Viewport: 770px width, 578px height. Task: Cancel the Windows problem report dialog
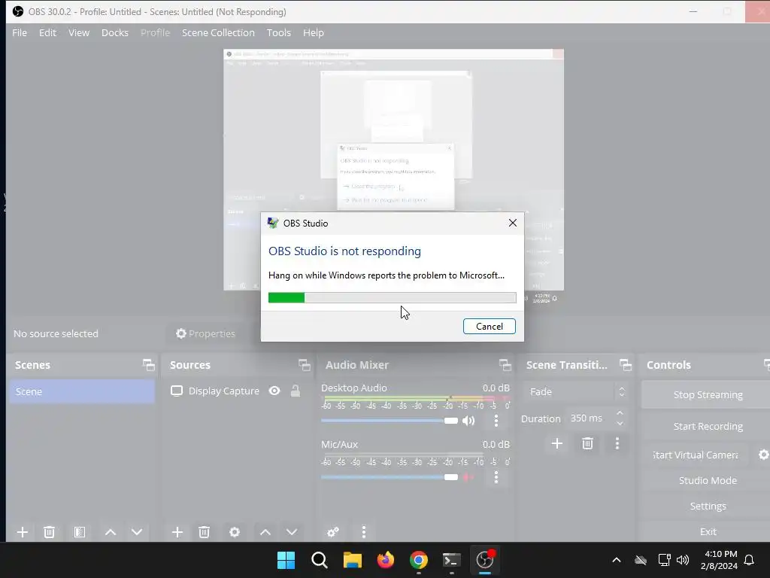coord(489,327)
